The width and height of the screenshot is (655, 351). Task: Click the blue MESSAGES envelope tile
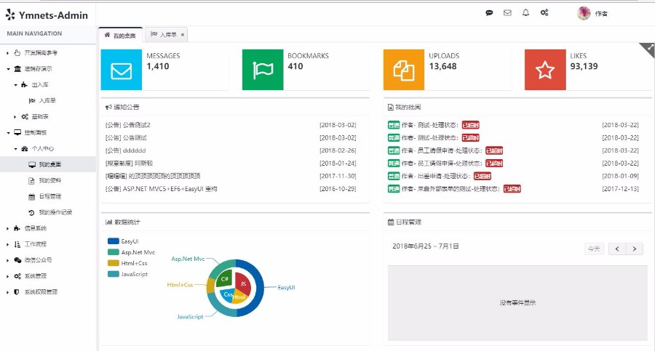click(121, 70)
